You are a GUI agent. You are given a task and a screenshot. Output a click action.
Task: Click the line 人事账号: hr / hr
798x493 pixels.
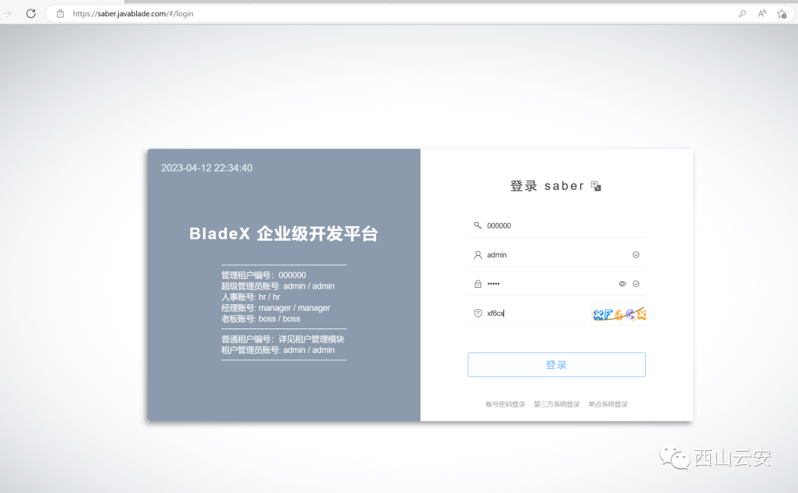tap(250, 297)
